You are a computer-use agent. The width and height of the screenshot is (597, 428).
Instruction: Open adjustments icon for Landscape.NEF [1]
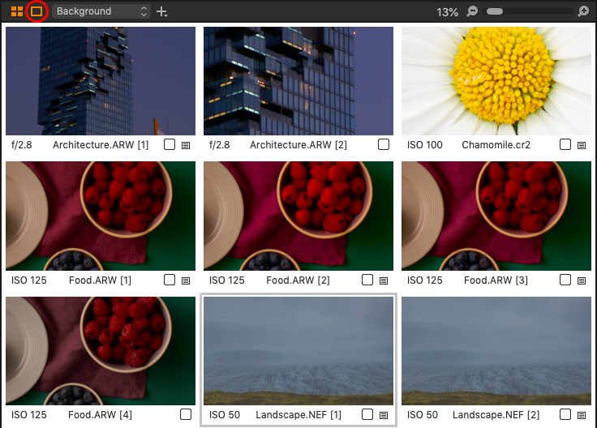384,415
